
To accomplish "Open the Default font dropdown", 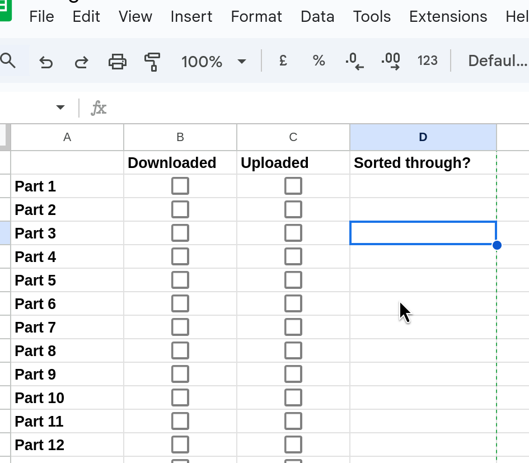I will [497, 61].
